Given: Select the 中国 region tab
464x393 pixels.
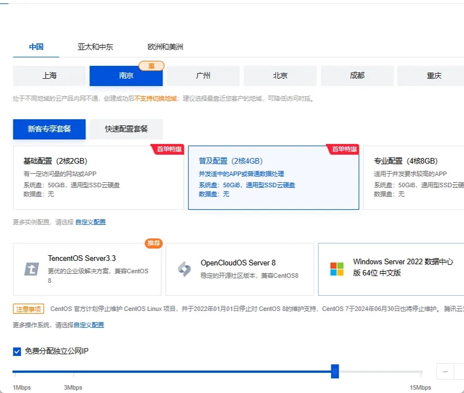Looking at the screenshot, I should click(35, 47).
